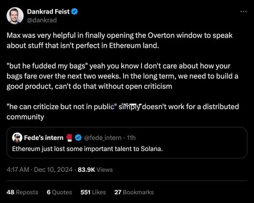Click the red boxing glove emoji
The width and height of the screenshot is (254, 203).
tap(69, 138)
